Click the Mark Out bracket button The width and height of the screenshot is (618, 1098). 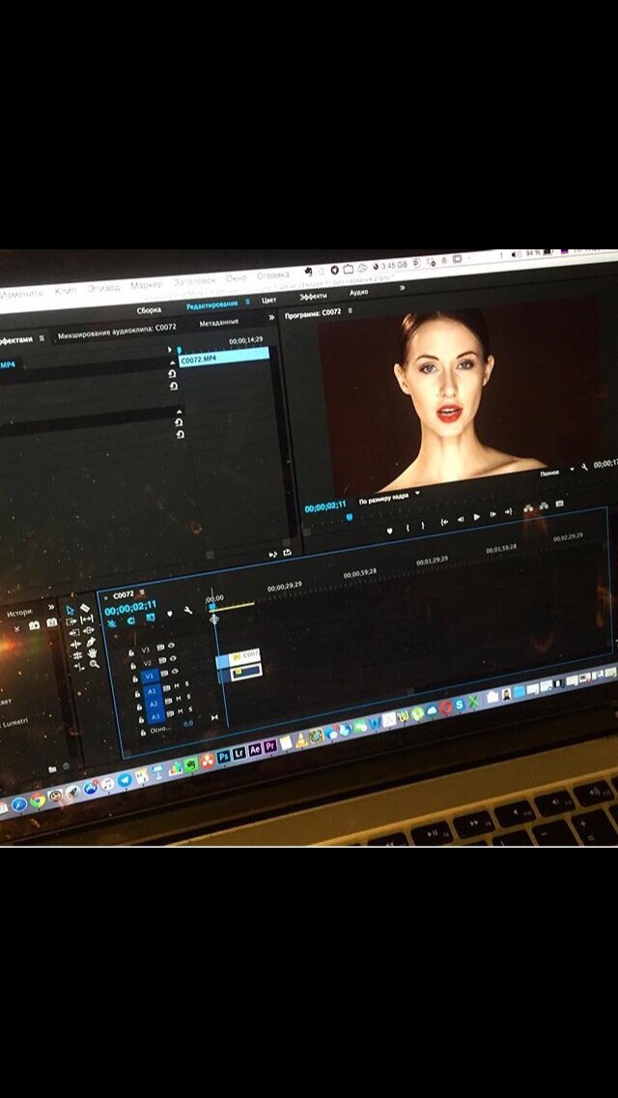[423, 525]
